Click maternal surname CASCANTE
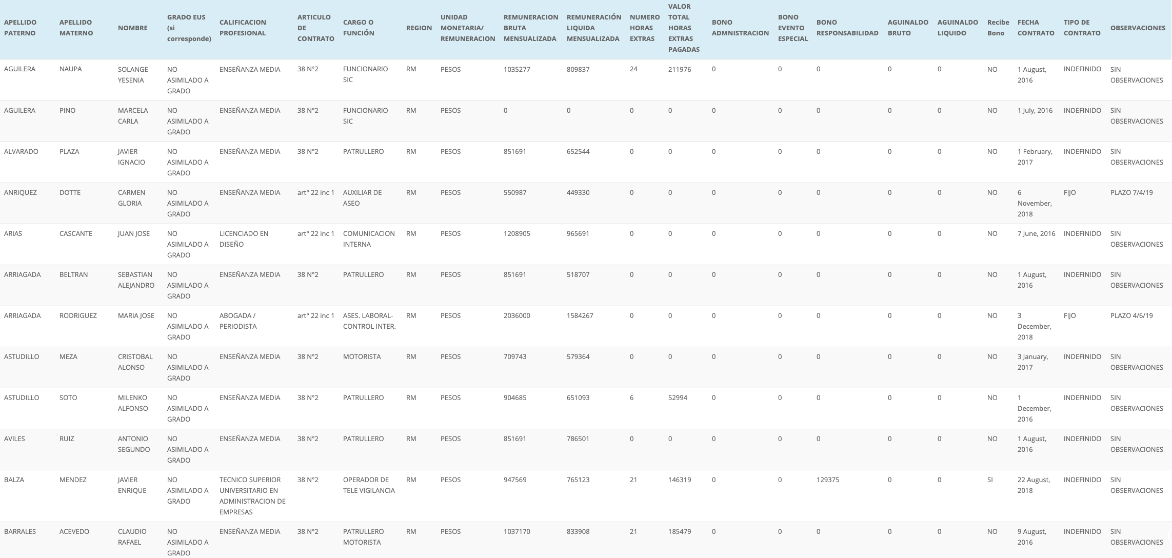 point(76,233)
